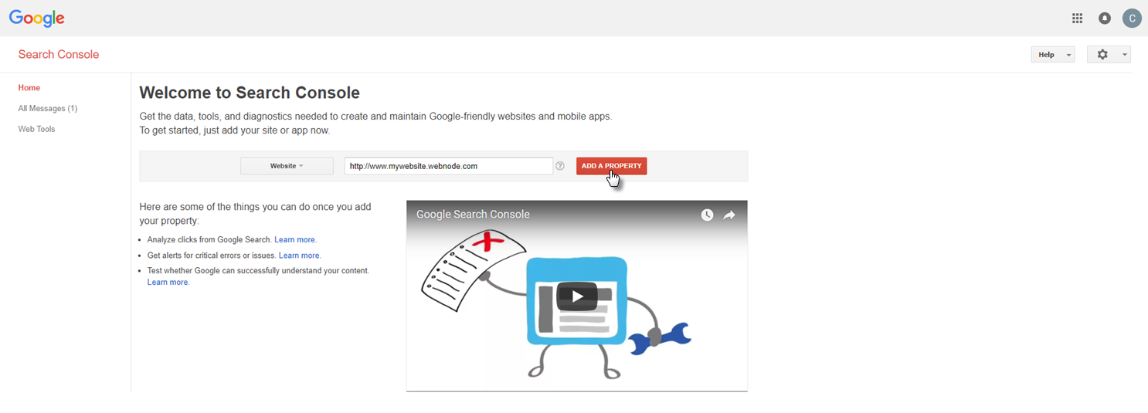This screenshot has width=1148, height=413.
Task: Expand the Website property type dropdown
Action: point(287,166)
